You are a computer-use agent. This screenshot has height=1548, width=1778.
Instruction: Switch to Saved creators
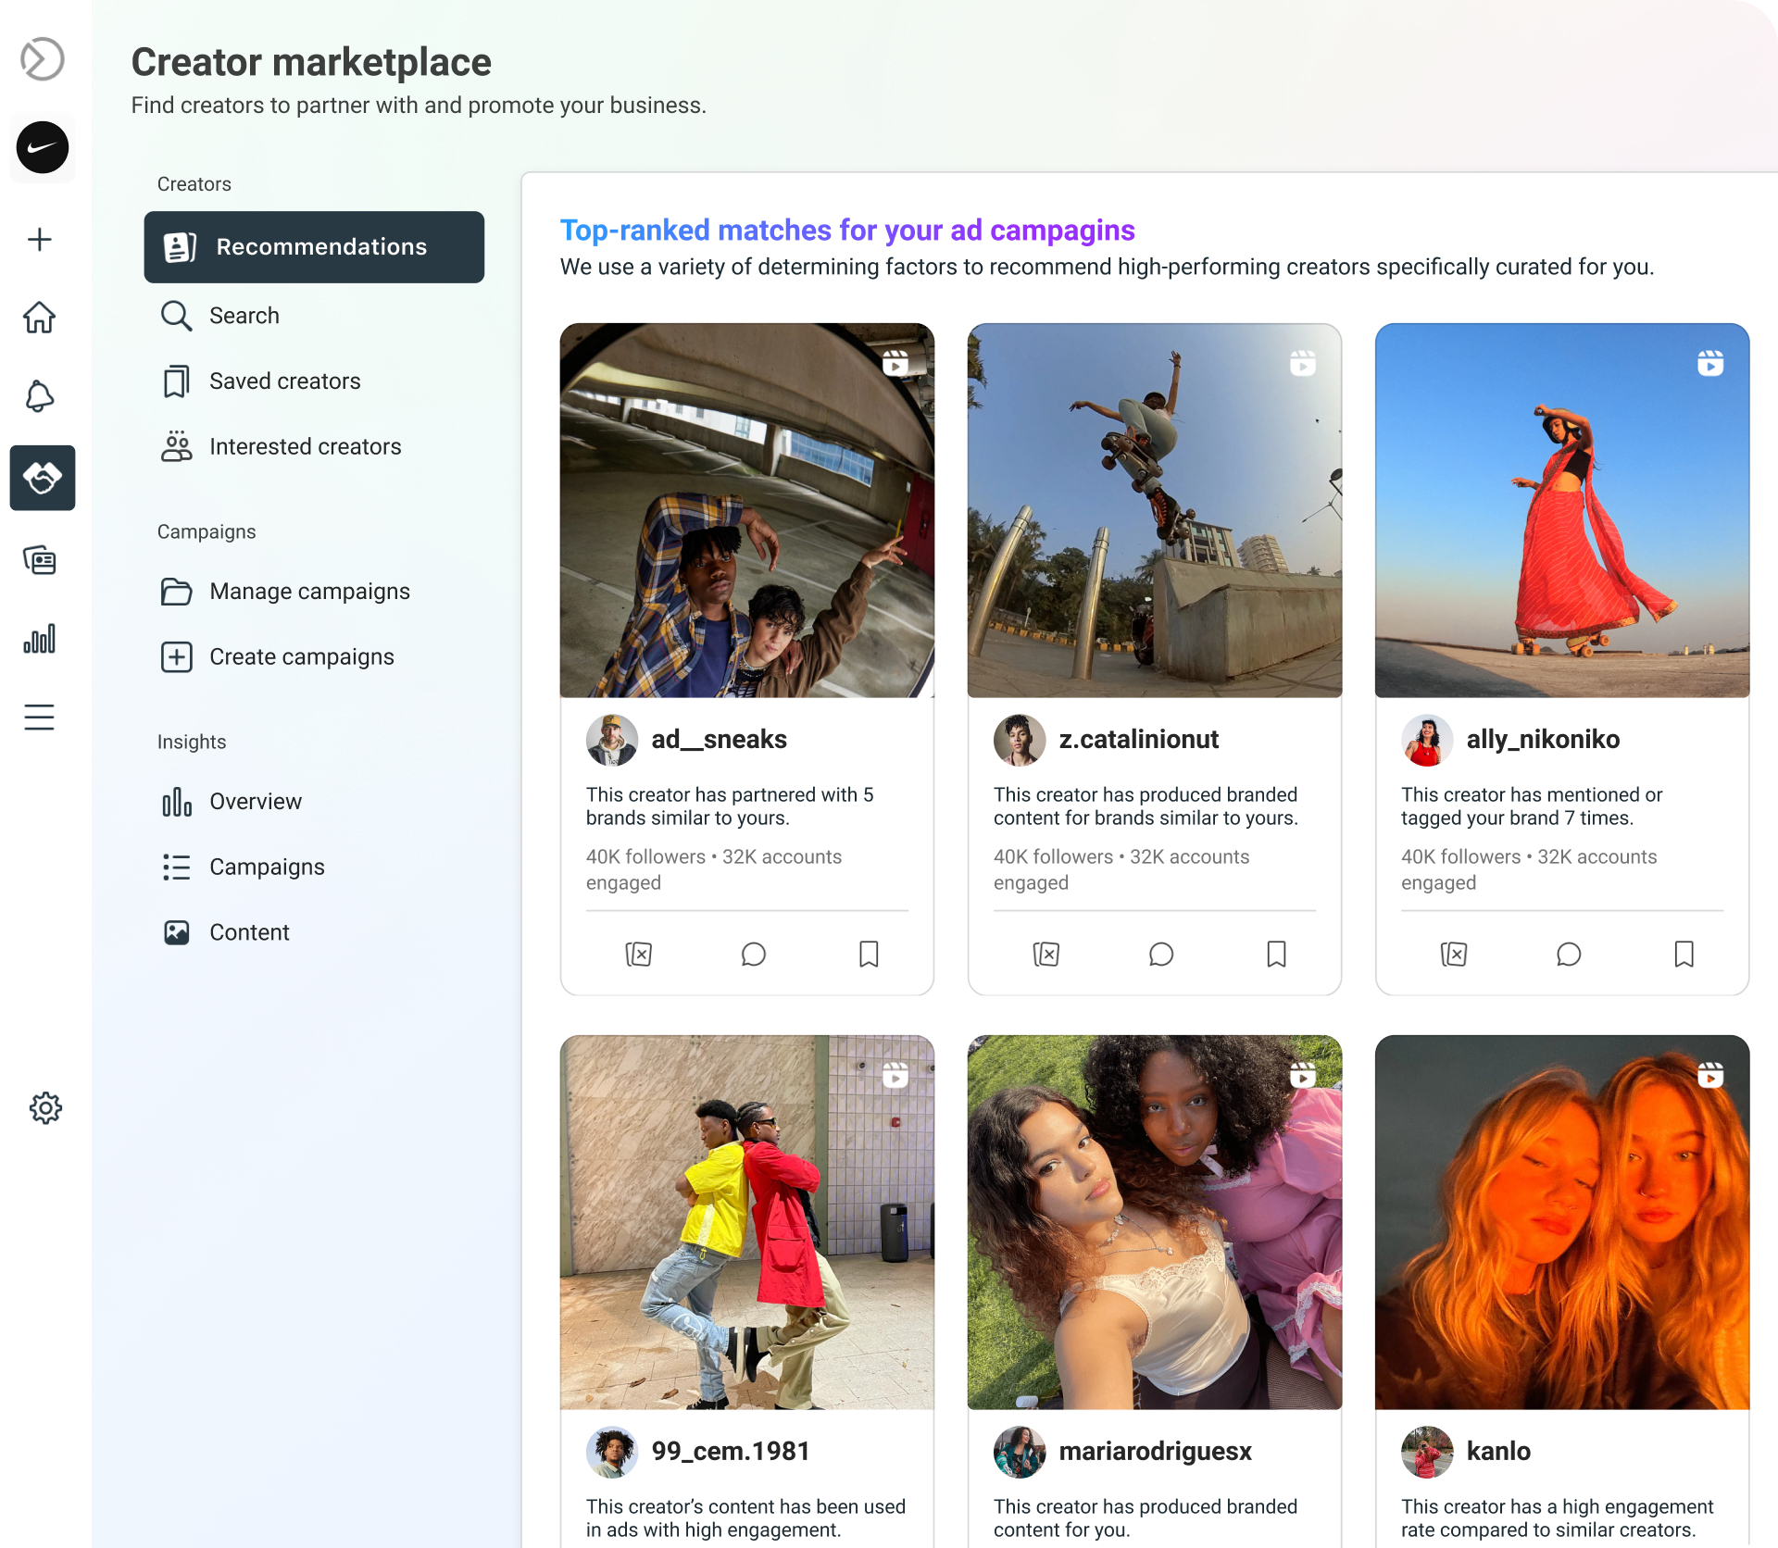(285, 381)
